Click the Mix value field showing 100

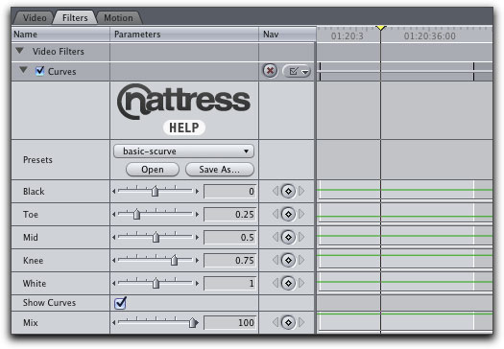230,322
